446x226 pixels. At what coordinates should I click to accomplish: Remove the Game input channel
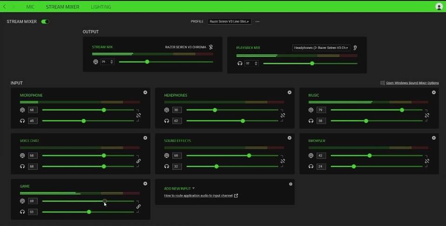pos(145,184)
